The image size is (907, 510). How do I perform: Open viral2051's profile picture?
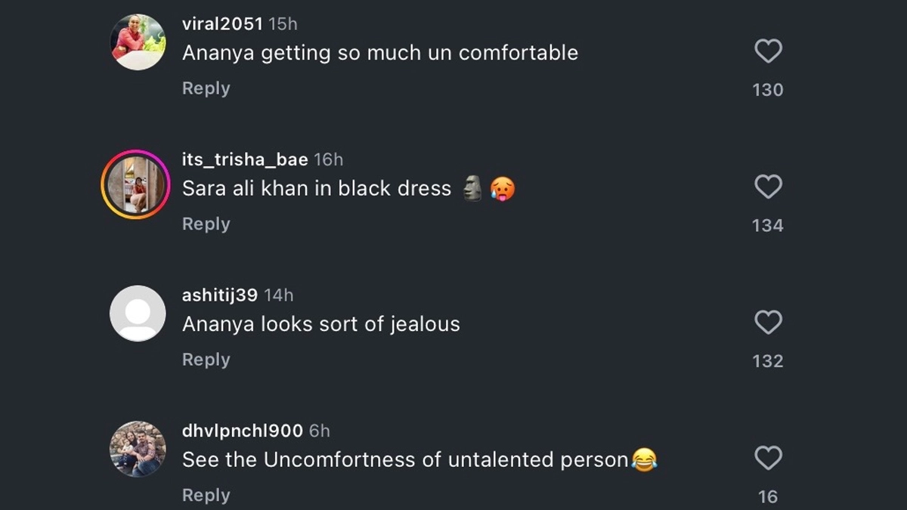pos(138,42)
